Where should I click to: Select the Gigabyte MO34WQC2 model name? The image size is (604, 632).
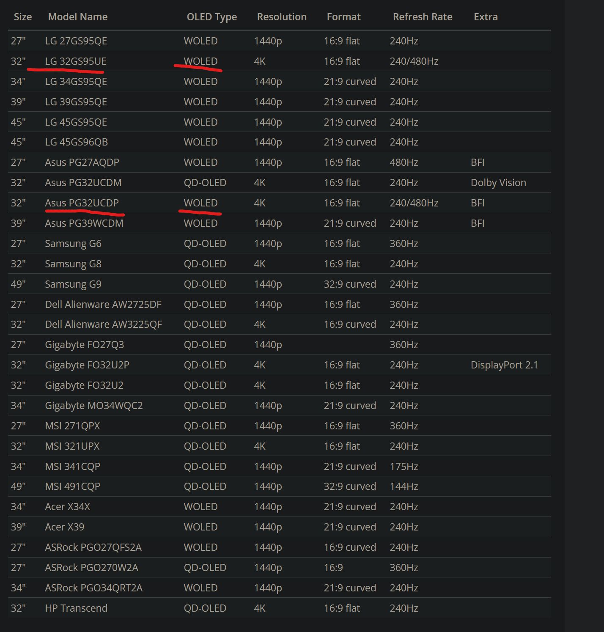pos(94,406)
